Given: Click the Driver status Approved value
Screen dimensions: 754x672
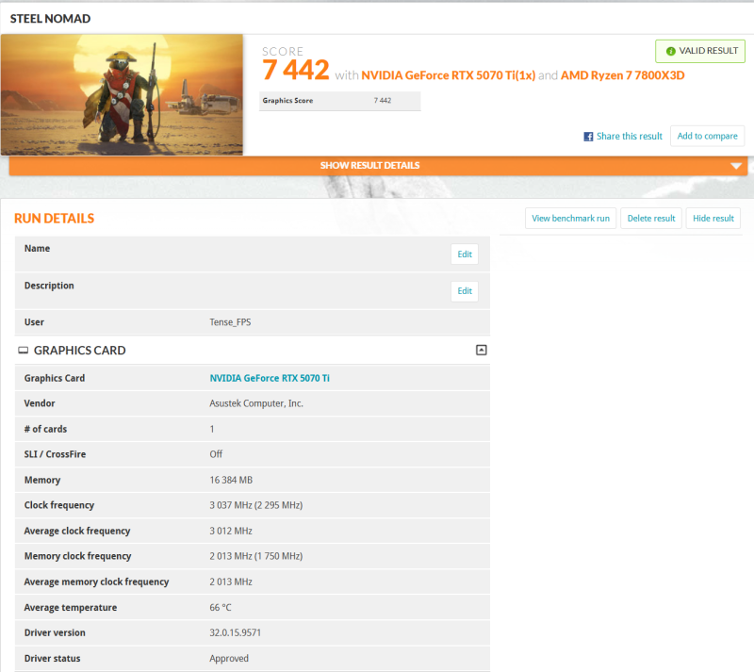Looking at the screenshot, I should coord(229,659).
